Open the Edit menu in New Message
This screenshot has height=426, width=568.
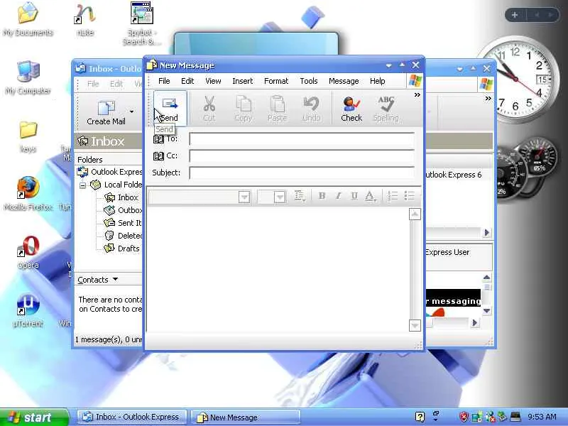click(x=187, y=81)
